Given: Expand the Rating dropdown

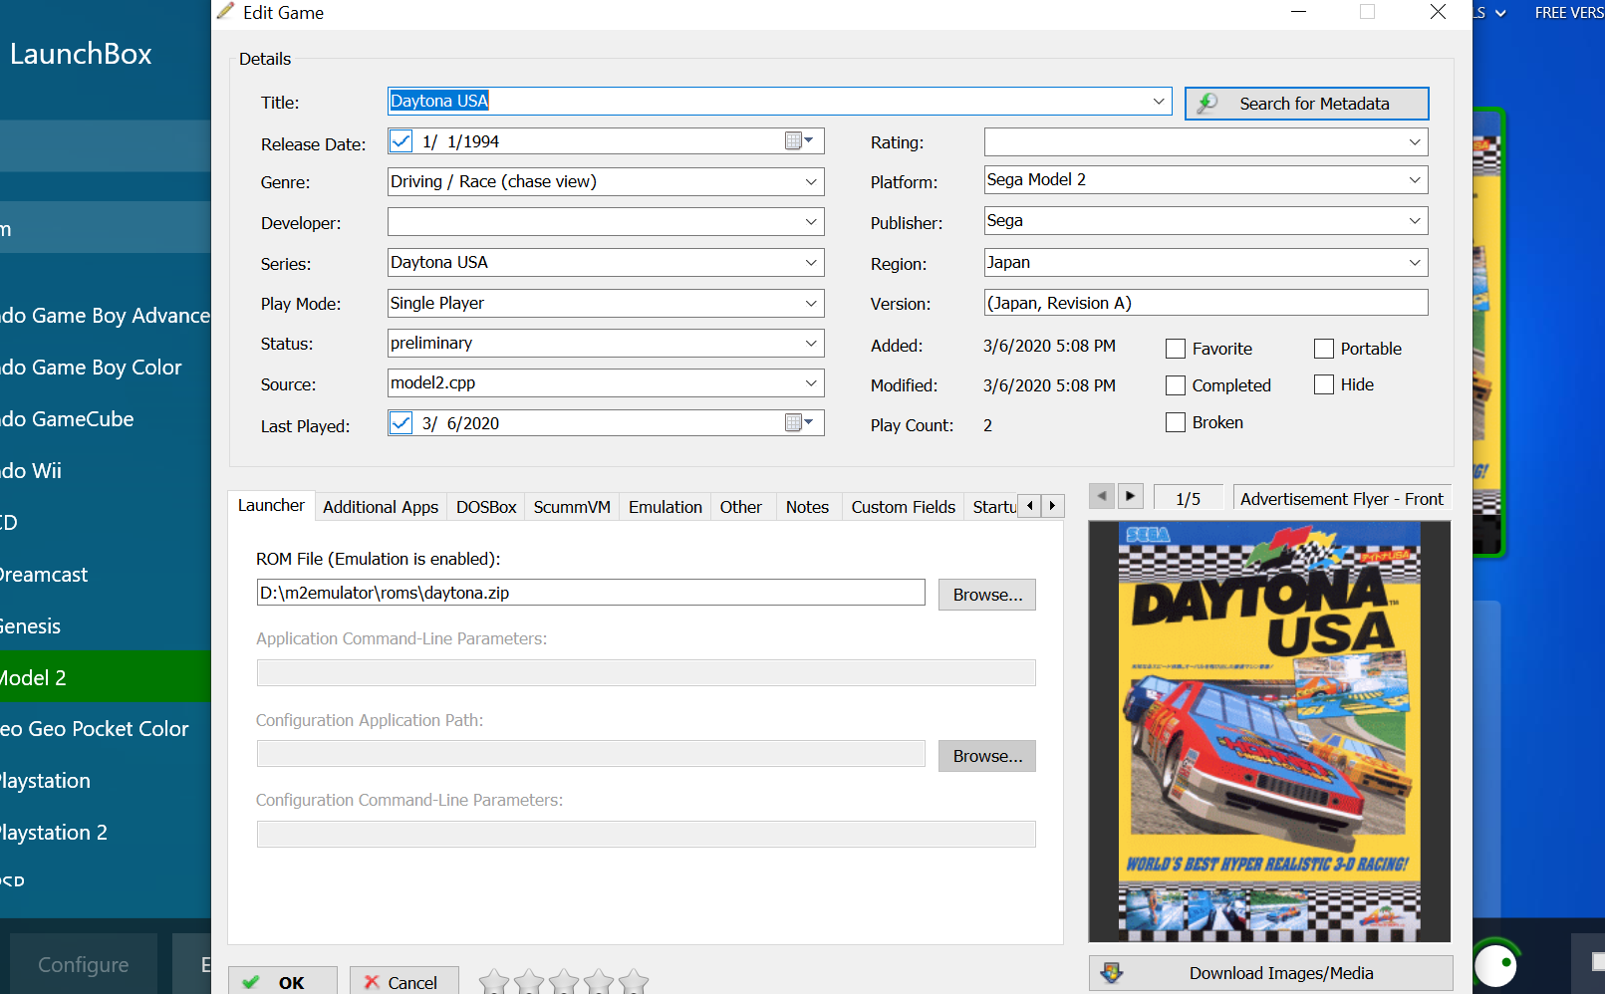Looking at the screenshot, I should (1415, 142).
